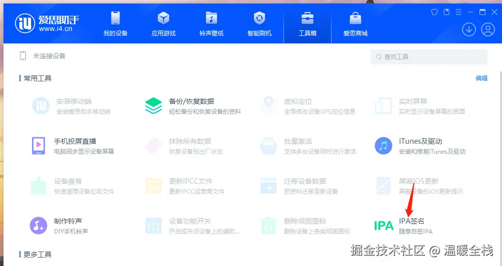The height and width of the screenshot is (266, 502).
Task: Switch to 智能刷机 tab
Action: point(259,23)
